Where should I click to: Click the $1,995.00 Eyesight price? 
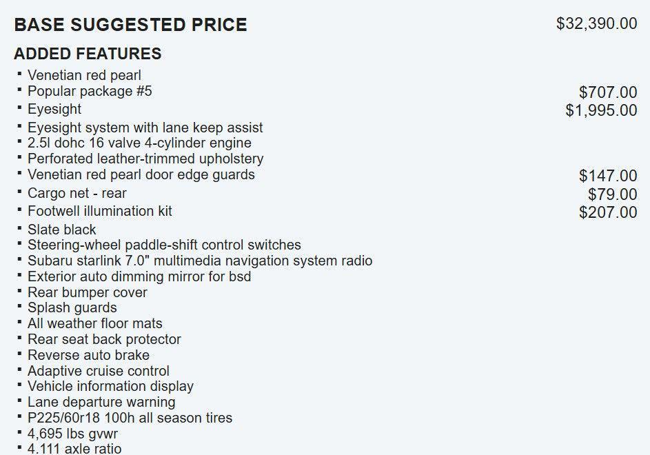[x=601, y=110]
